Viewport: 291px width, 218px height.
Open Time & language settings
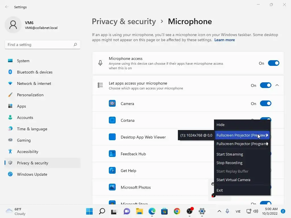tap(43, 129)
